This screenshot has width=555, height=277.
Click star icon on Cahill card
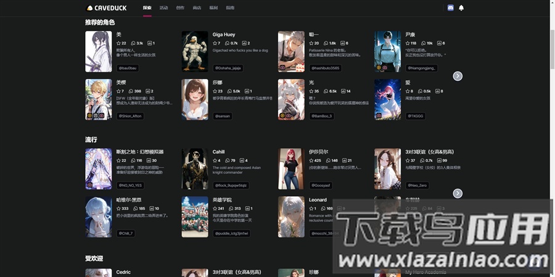point(215,160)
